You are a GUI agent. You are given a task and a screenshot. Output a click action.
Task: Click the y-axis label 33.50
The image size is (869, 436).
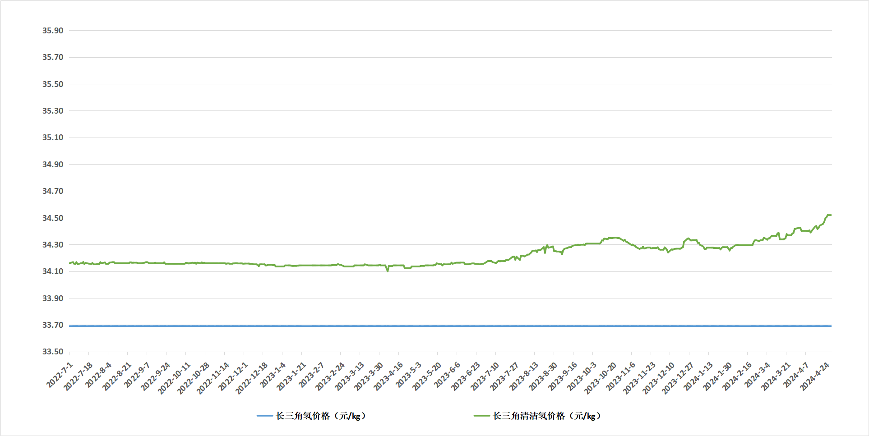(53, 352)
